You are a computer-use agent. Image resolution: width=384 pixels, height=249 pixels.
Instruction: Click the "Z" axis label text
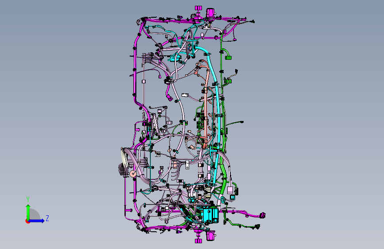coord(47,218)
